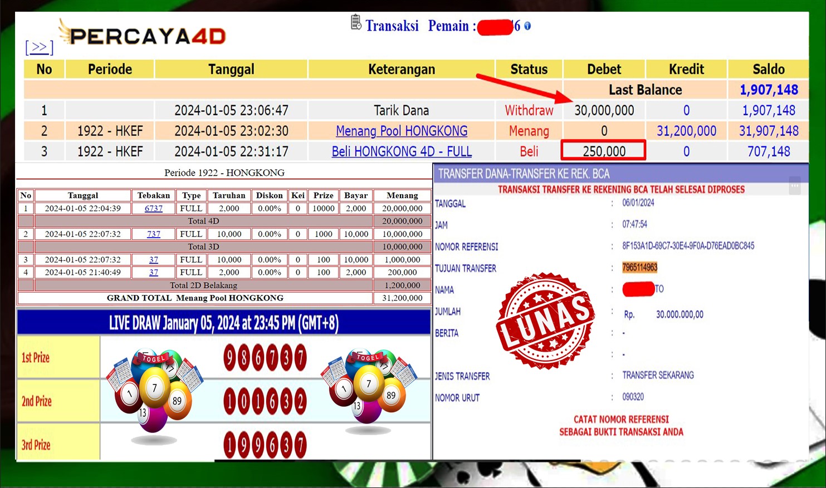Click Tebakan number 737
The height and width of the screenshot is (488, 826).
154,234
